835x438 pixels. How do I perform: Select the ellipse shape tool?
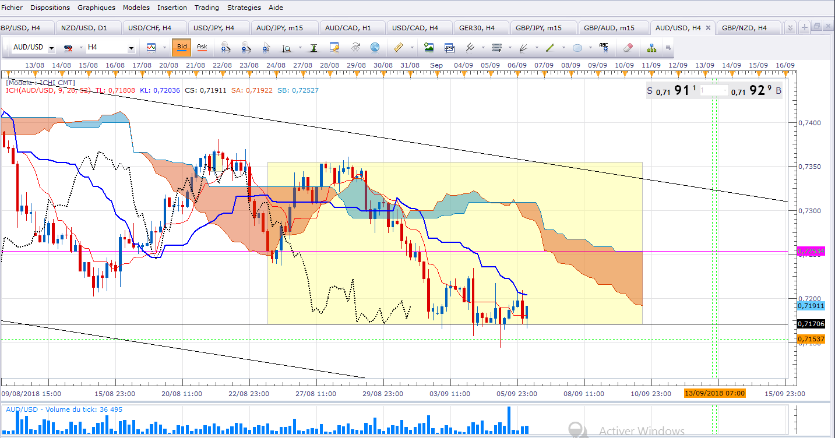577,48
